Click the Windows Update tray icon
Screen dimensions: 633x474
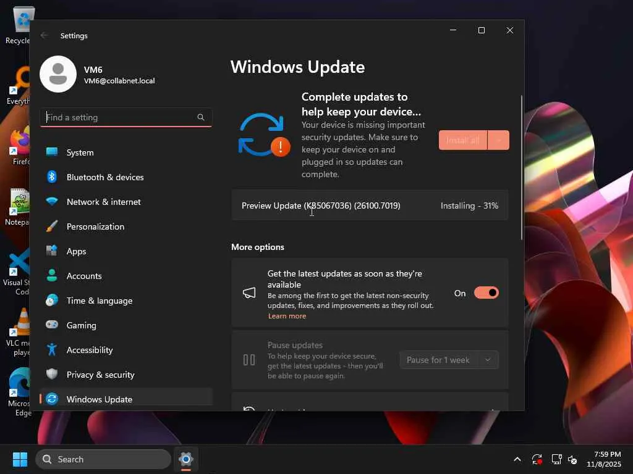(537, 459)
